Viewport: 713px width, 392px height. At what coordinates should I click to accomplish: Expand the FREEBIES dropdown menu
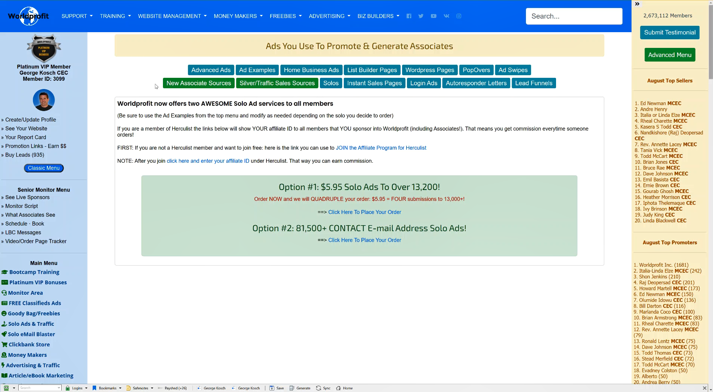[x=286, y=16]
